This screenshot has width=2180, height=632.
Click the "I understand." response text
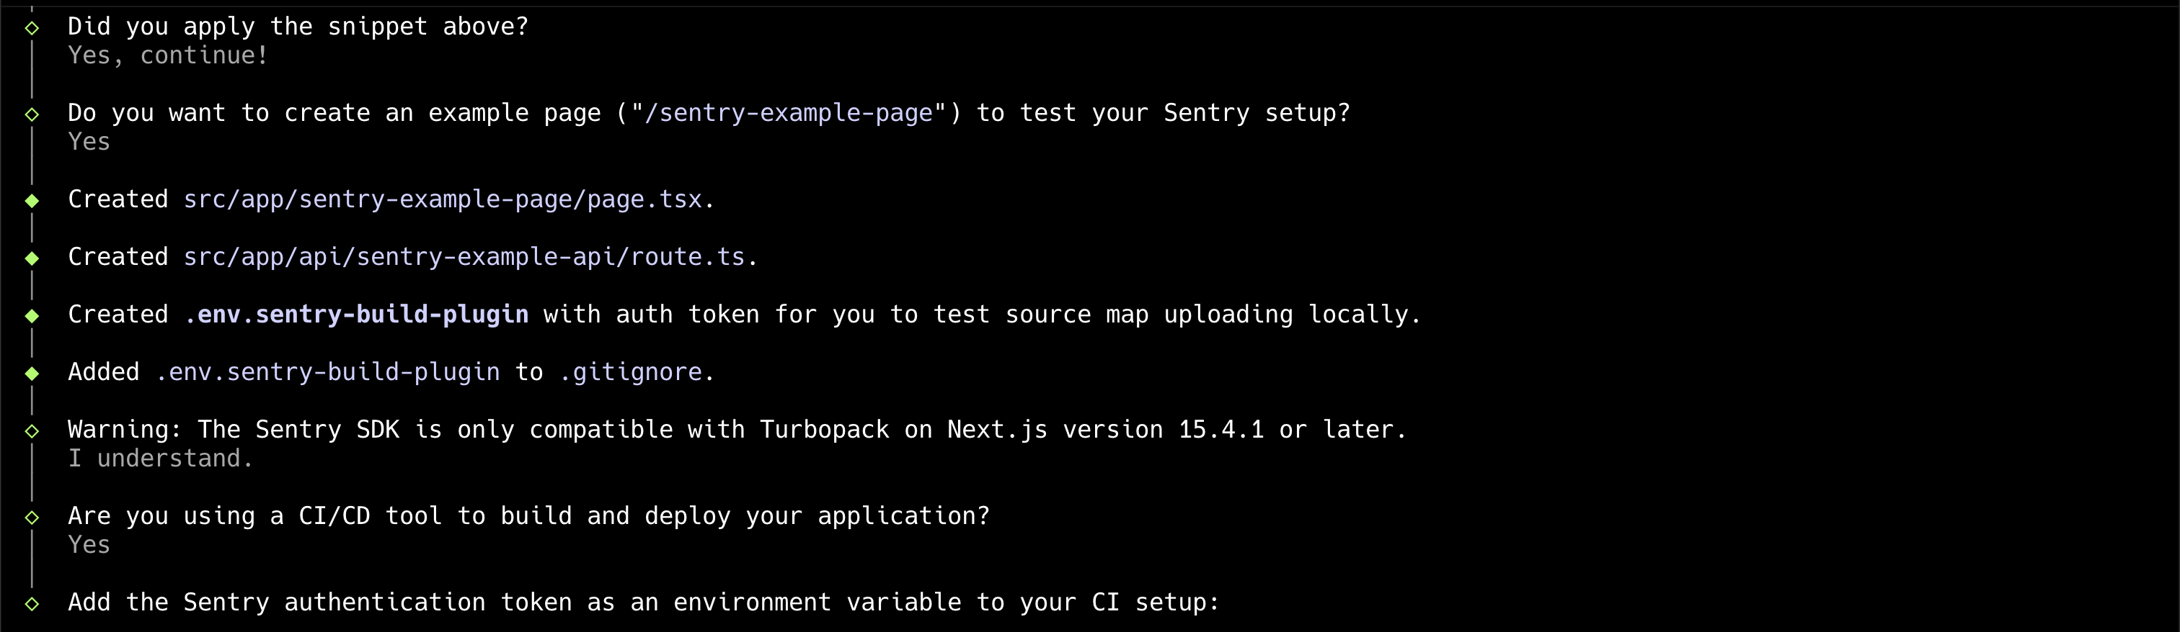(x=160, y=459)
